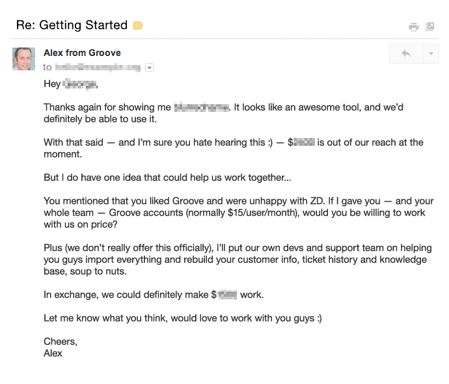Click the "Hey" greeting line
This screenshot has height=384, width=449.
click(x=71, y=84)
